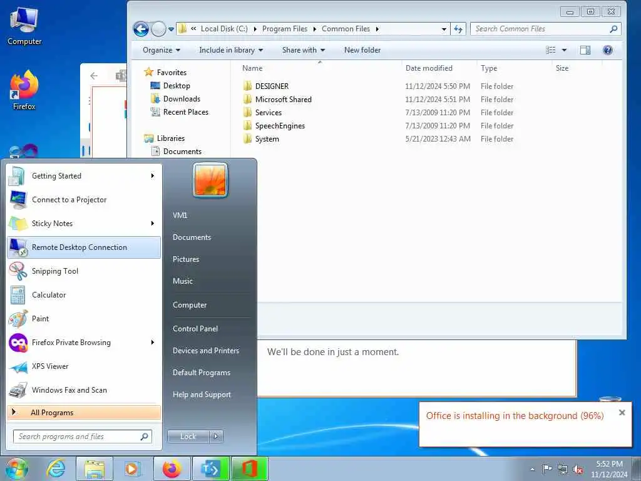This screenshot has width=641, height=481.
Task: Click Search programs and files field
Action: point(82,437)
